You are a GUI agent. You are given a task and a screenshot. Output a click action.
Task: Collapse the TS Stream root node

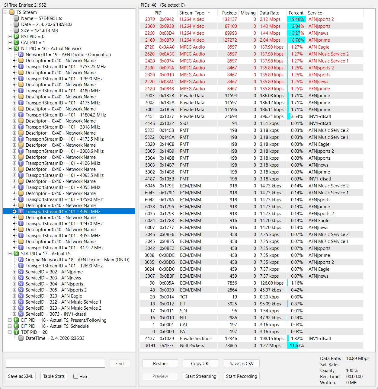coord(5,12)
